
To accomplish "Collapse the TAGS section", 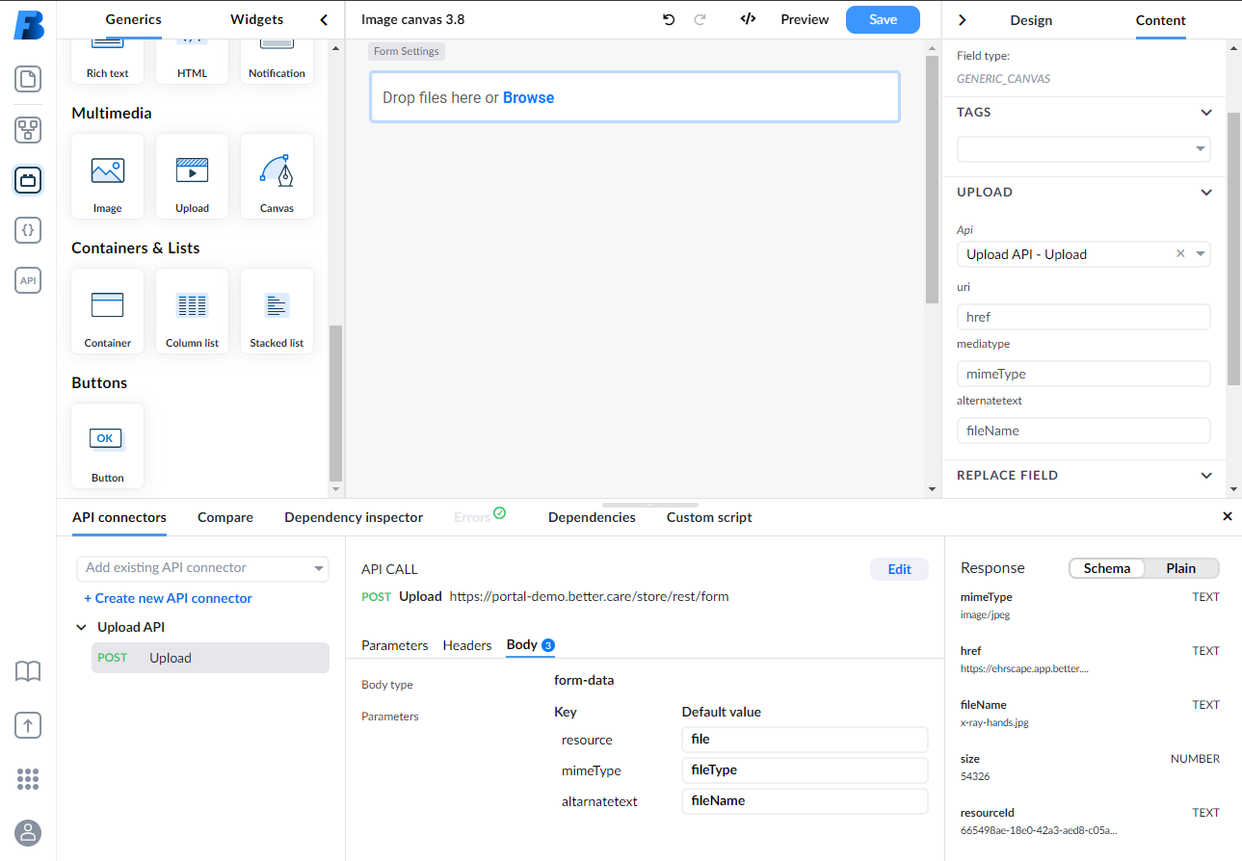I will [x=1206, y=113].
